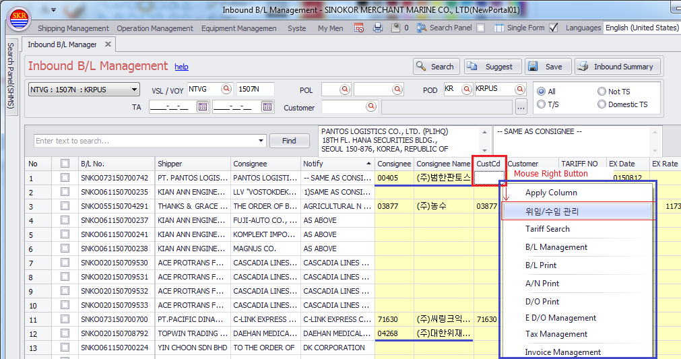Image resolution: width=681 pixels, height=359 pixels.
Task: Click the POD port lookup magnifier after KRPUS
Action: (519, 89)
